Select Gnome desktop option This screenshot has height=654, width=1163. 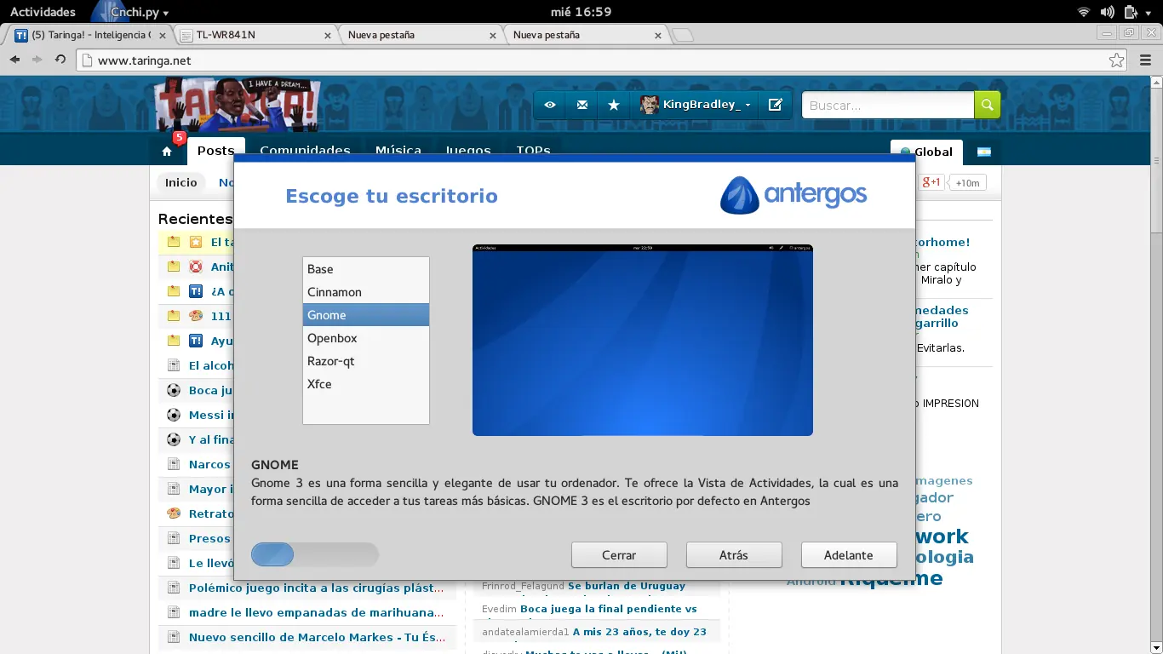pos(365,315)
